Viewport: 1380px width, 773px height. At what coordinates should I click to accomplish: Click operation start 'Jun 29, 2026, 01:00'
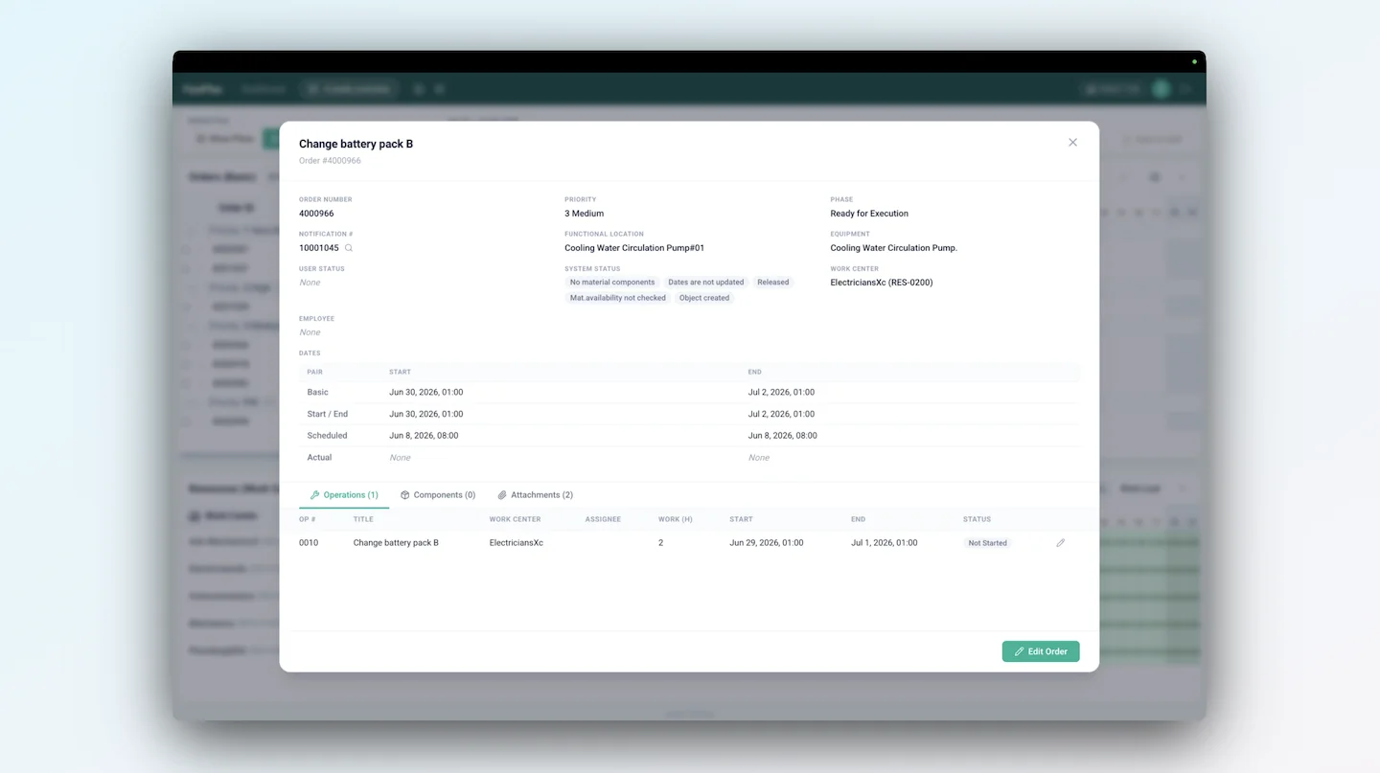click(x=767, y=543)
